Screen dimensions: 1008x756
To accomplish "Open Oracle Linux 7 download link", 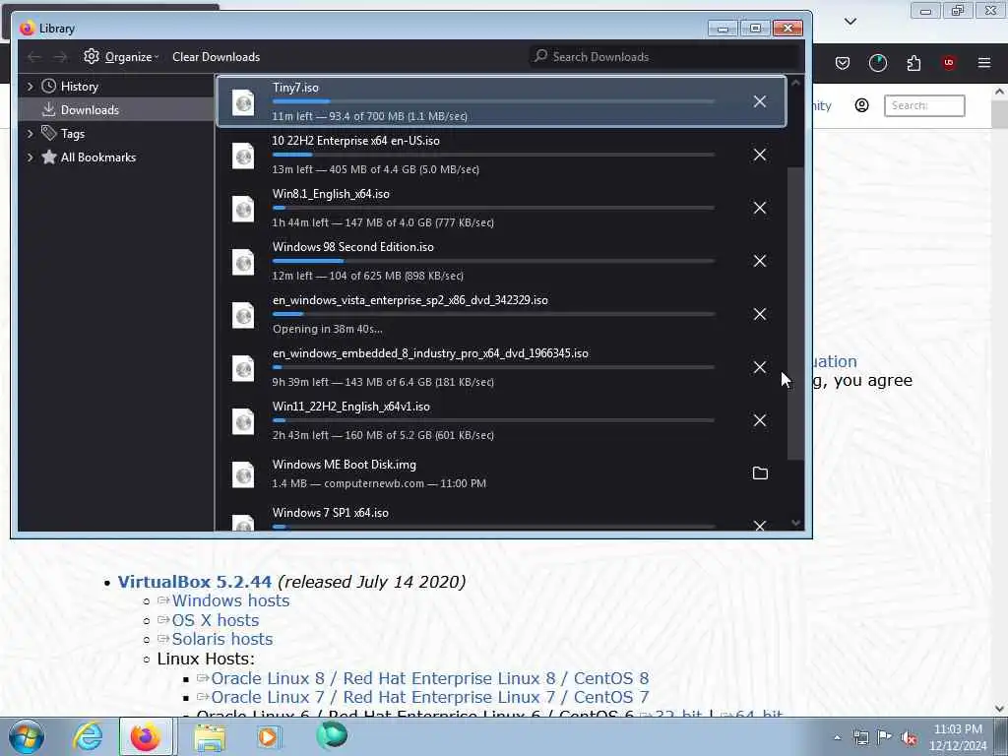I will (429, 698).
